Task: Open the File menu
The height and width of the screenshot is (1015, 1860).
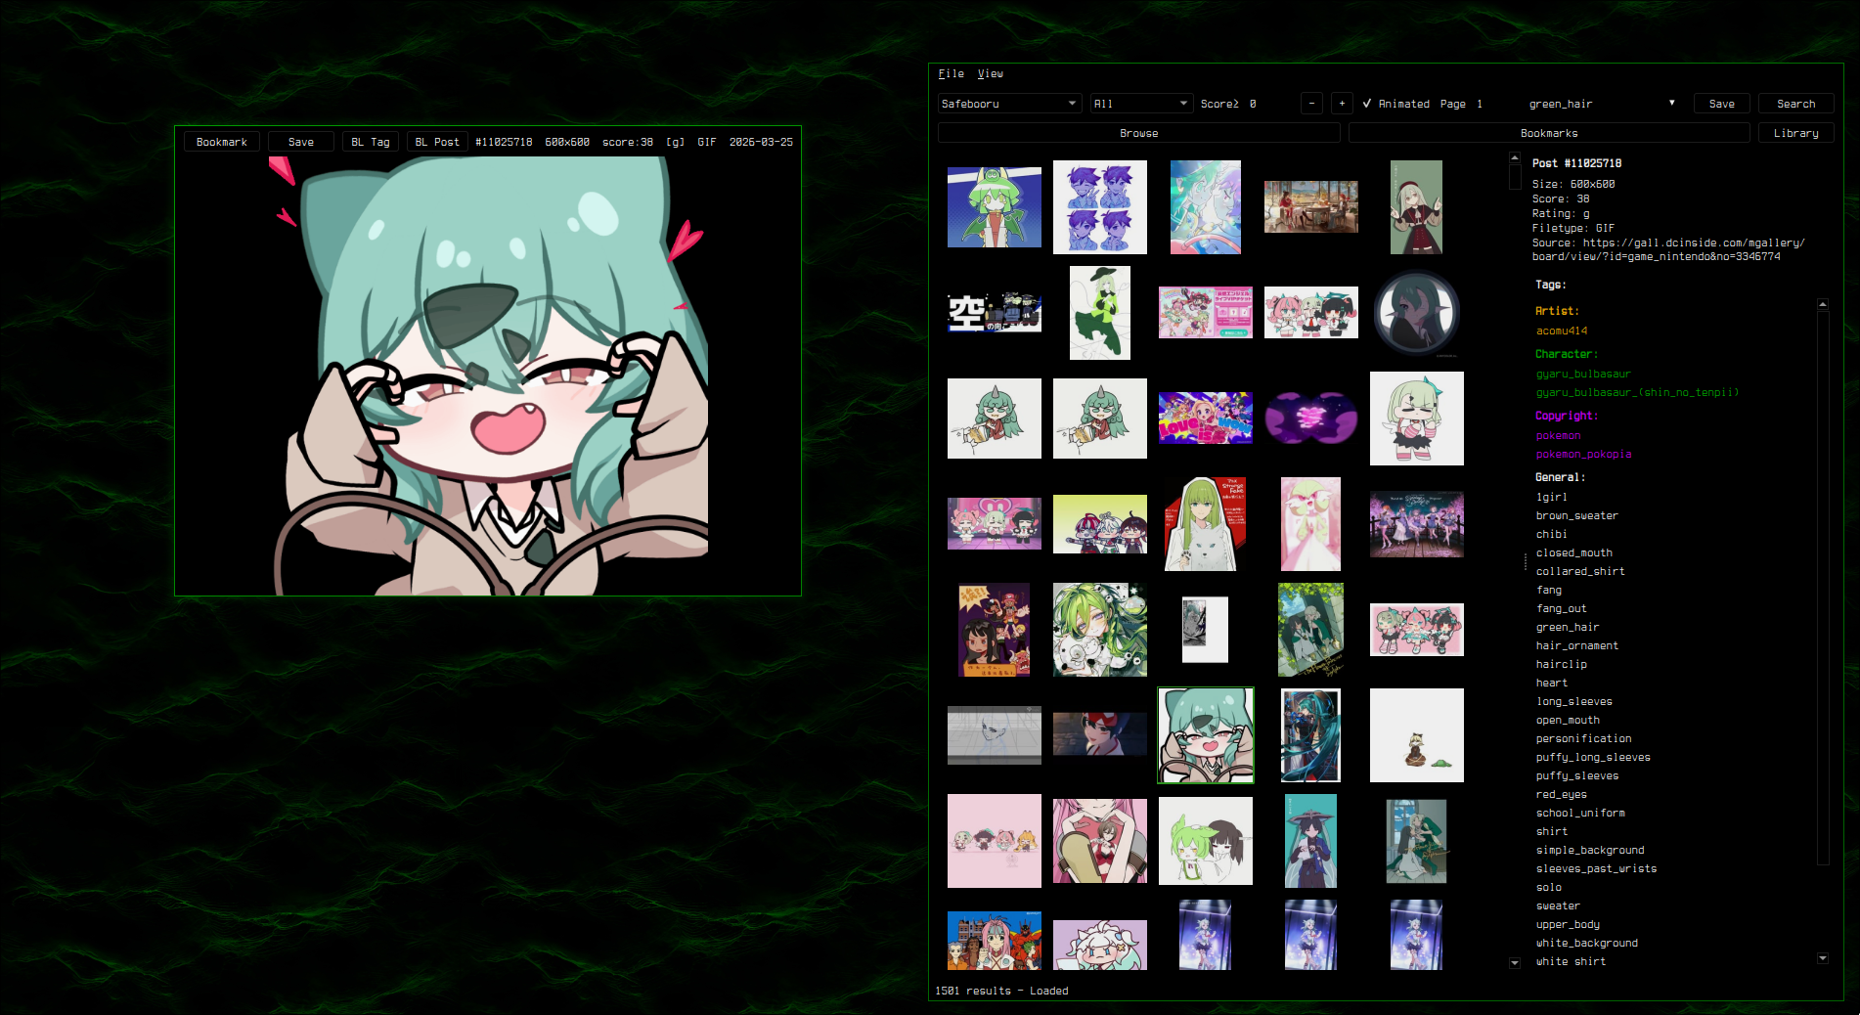Action: [950, 73]
